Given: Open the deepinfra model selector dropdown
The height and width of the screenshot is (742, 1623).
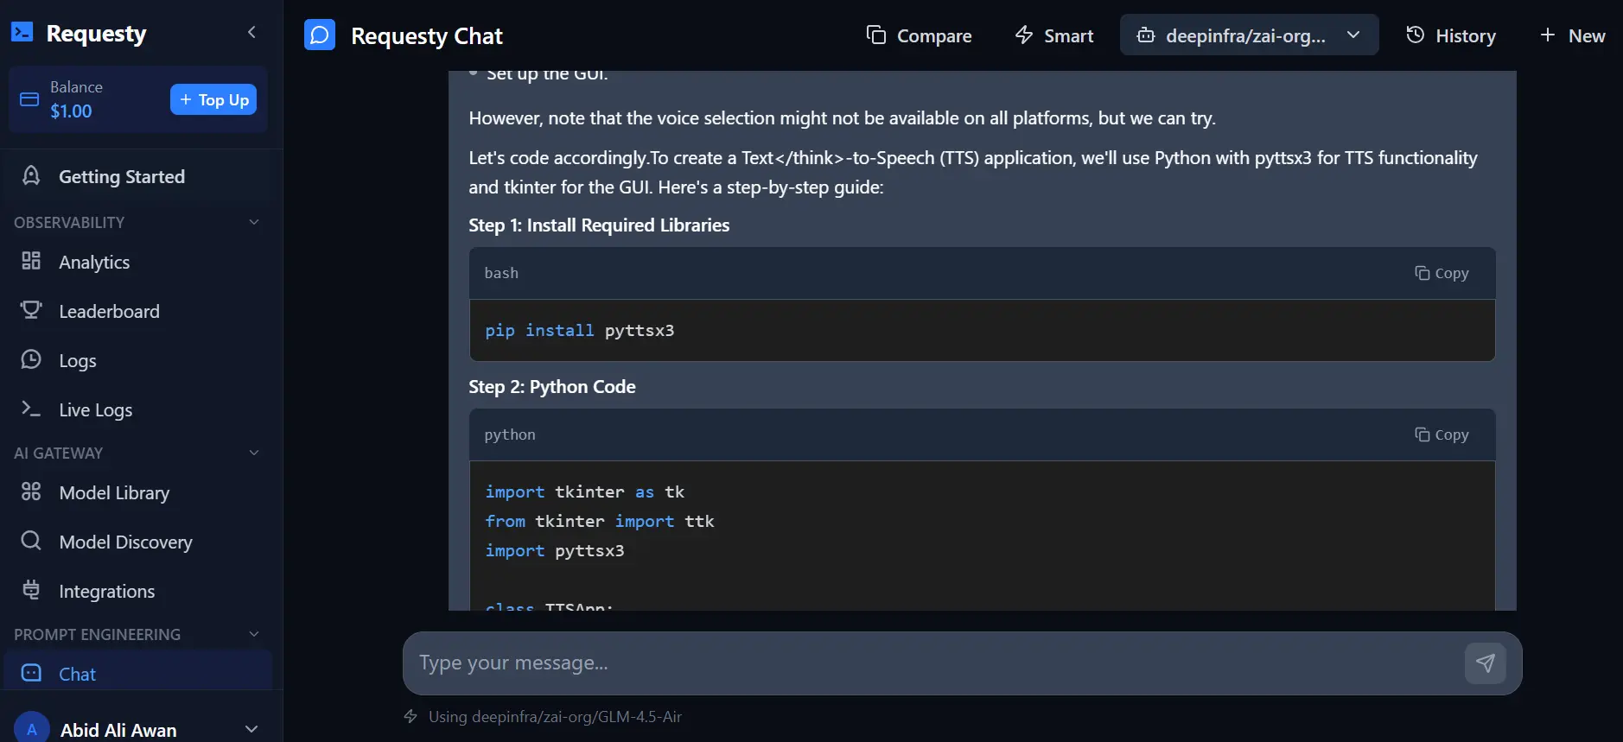Looking at the screenshot, I should pyautogui.click(x=1249, y=35).
